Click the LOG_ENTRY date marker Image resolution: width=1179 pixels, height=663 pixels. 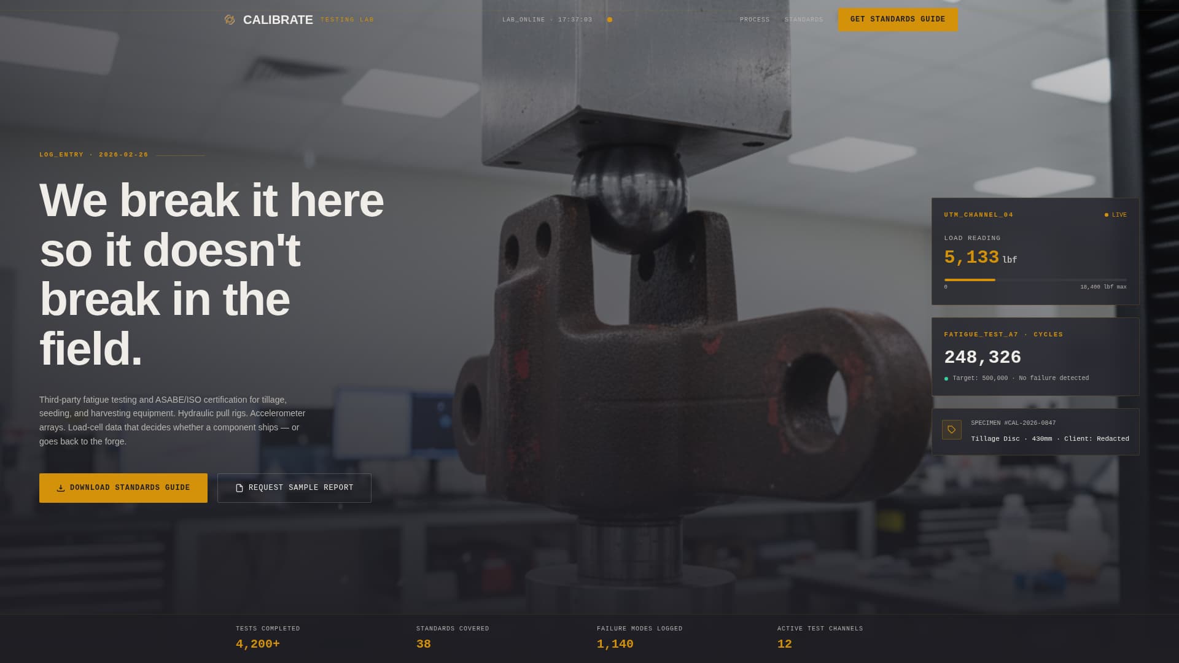(x=93, y=155)
